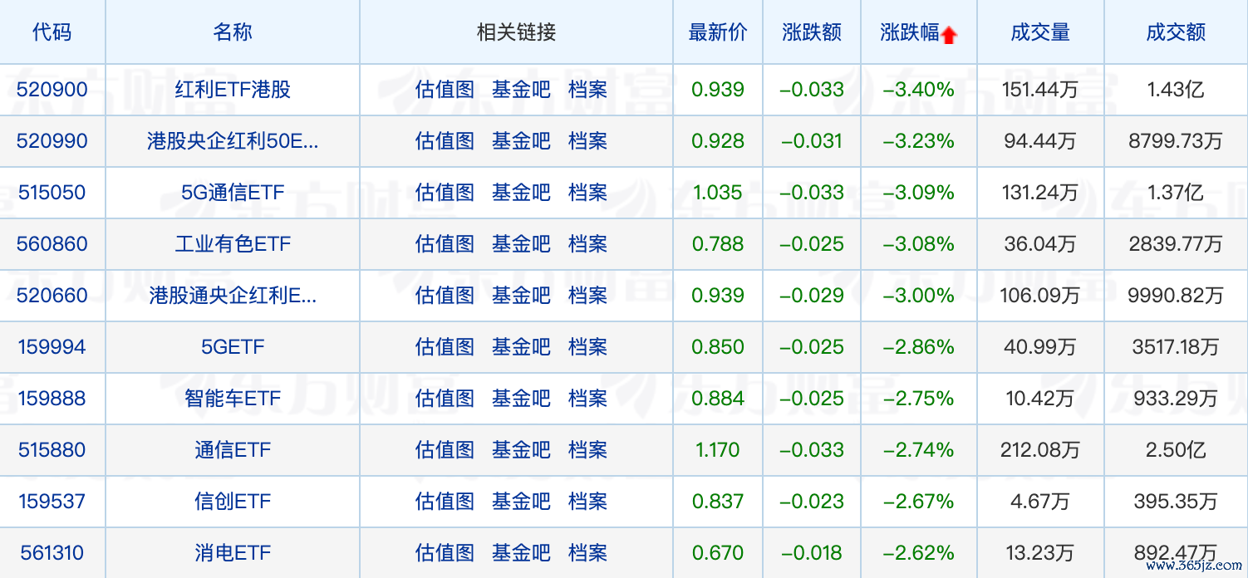1248x578 pixels.
Task: Open fund code 159994 link
Action: [52, 347]
